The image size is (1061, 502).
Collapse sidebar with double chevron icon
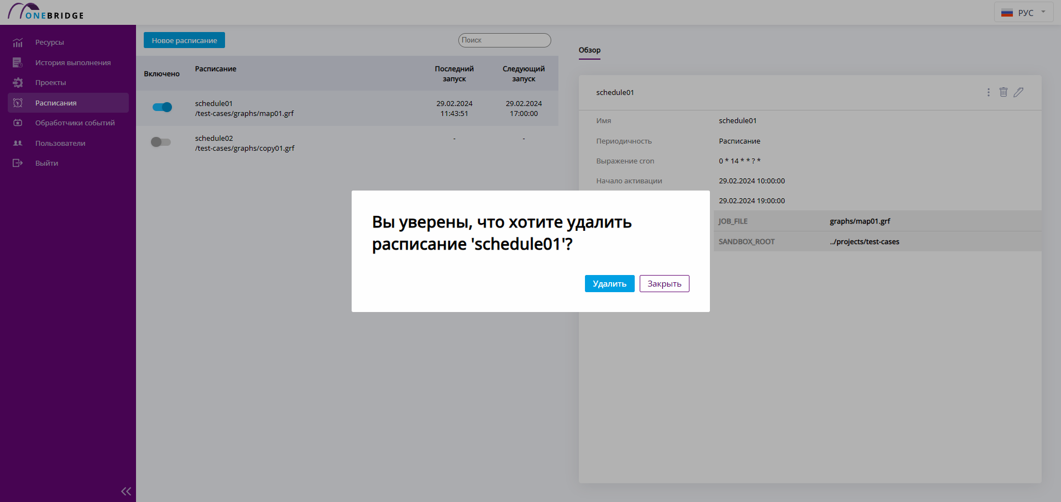pos(126,491)
